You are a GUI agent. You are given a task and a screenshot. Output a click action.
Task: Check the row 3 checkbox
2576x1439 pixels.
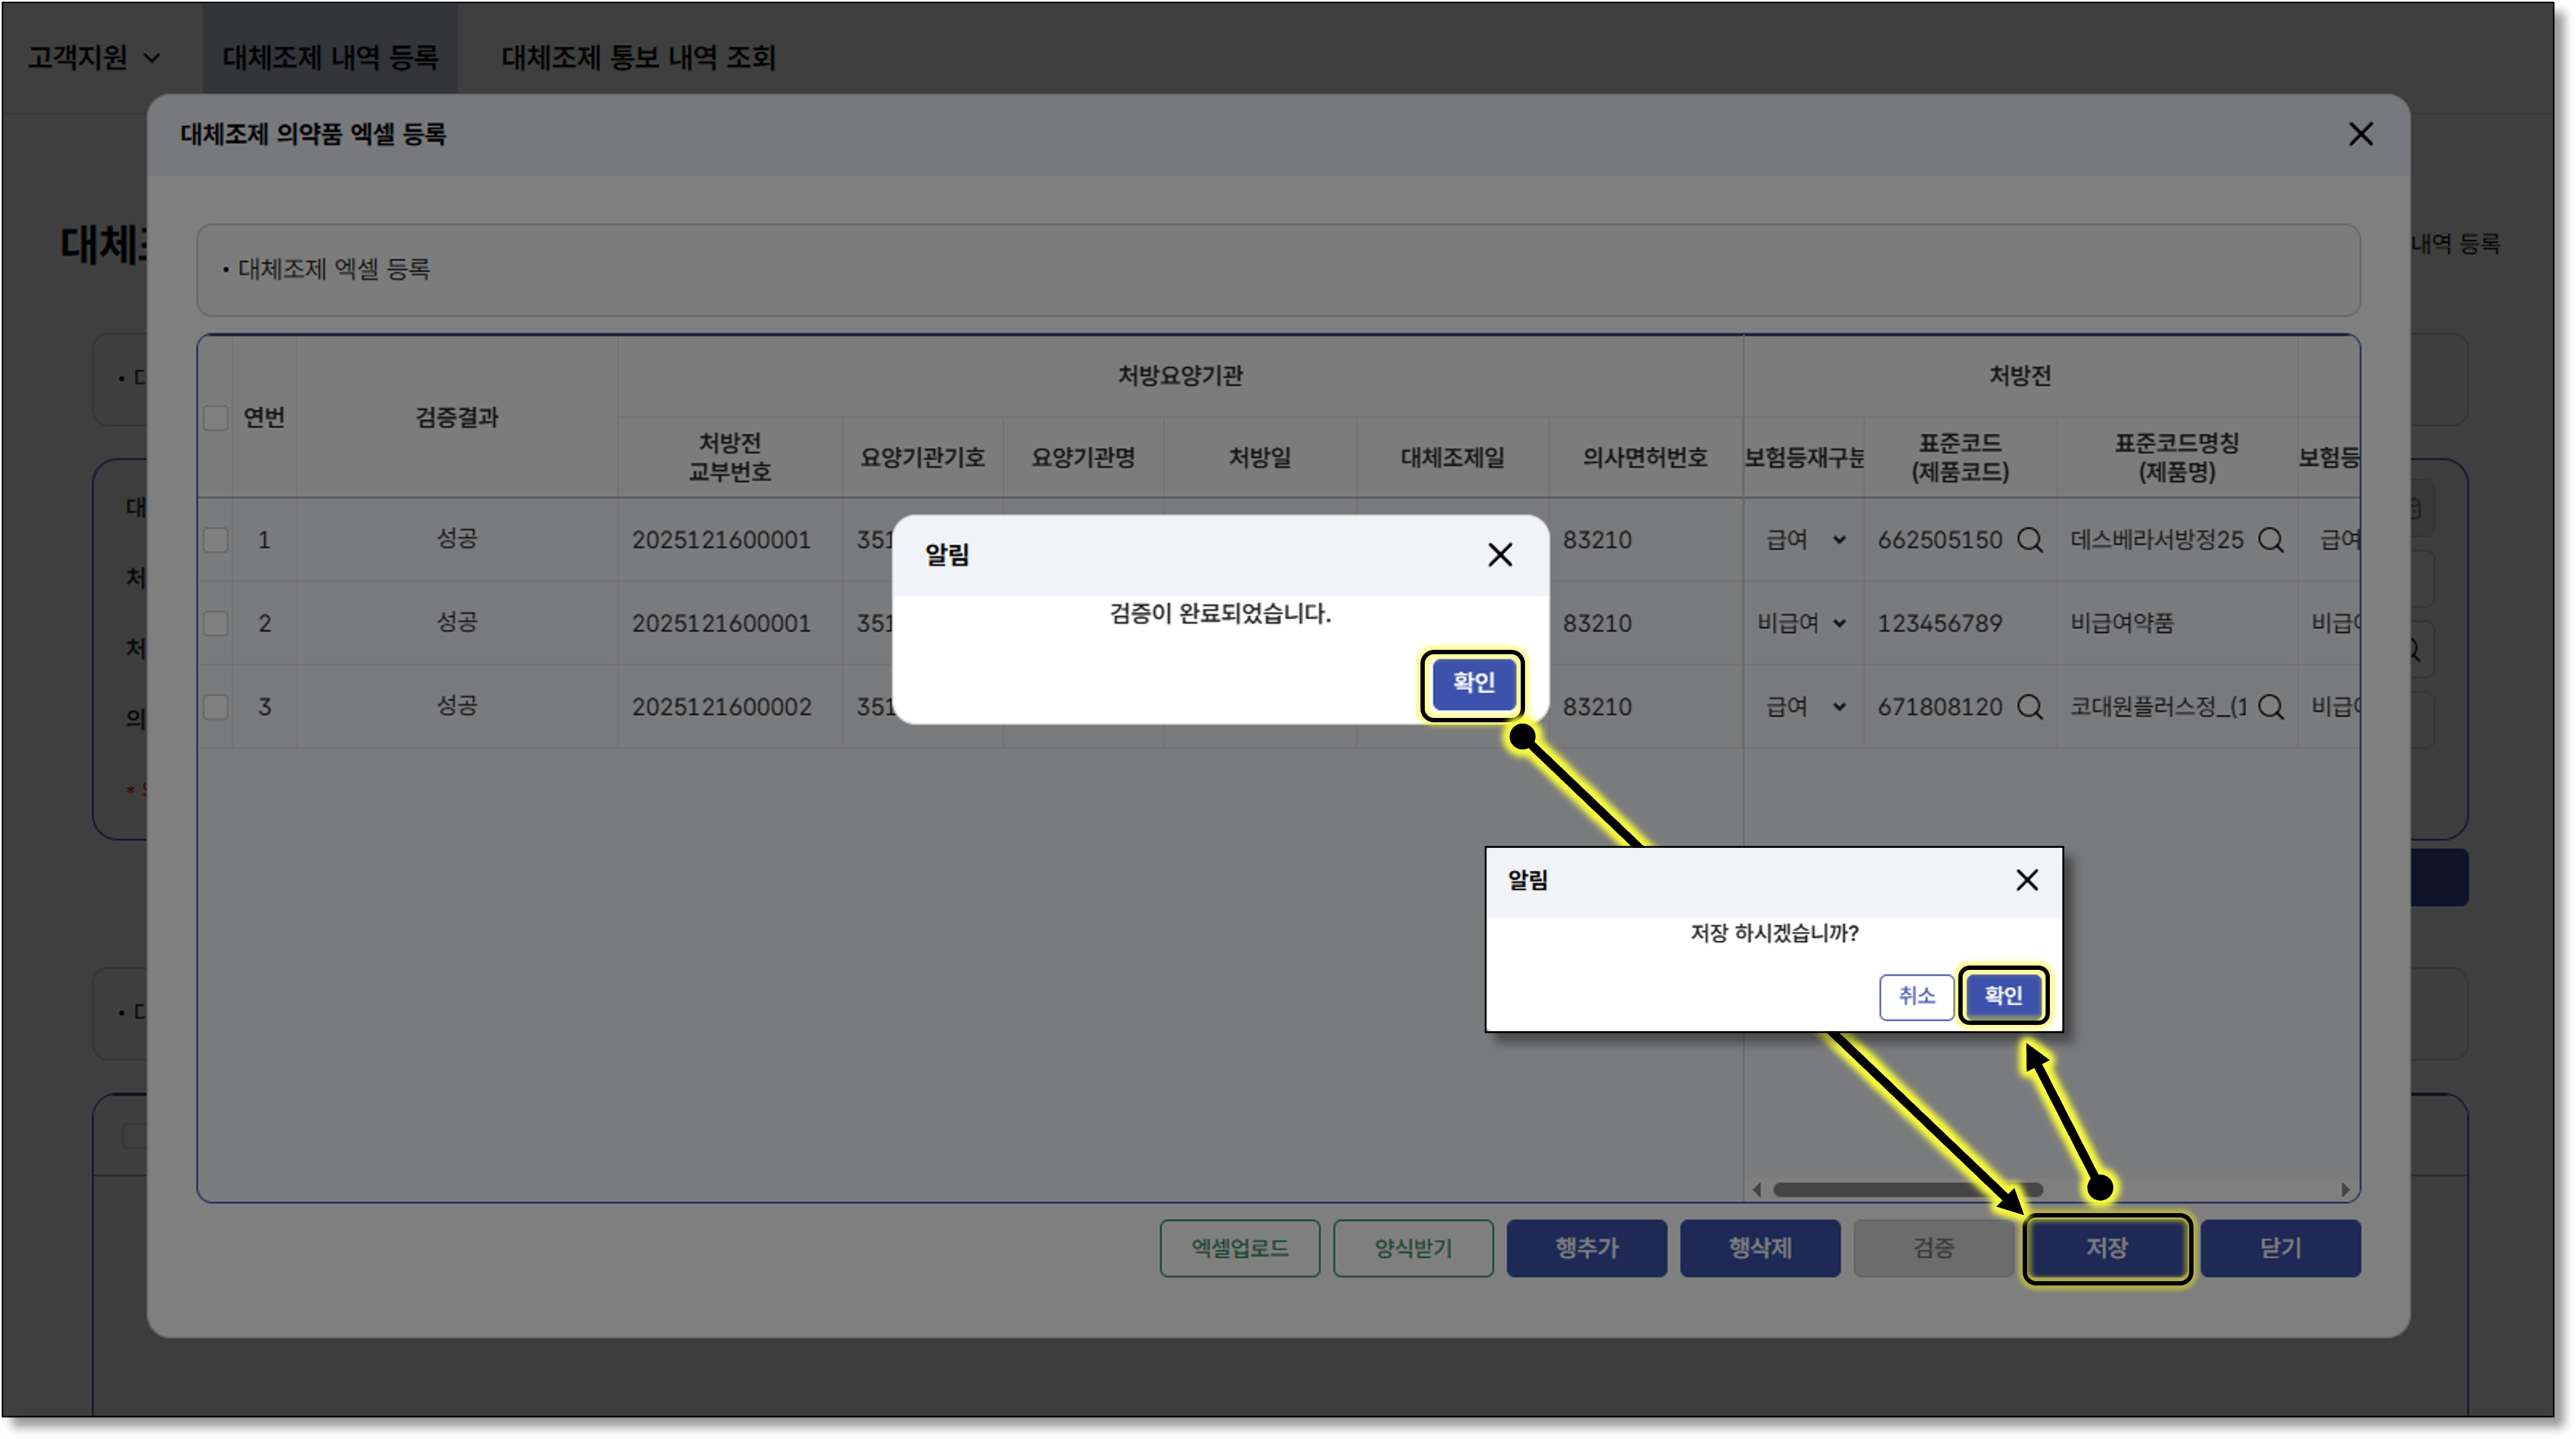click(x=216, y=708)
